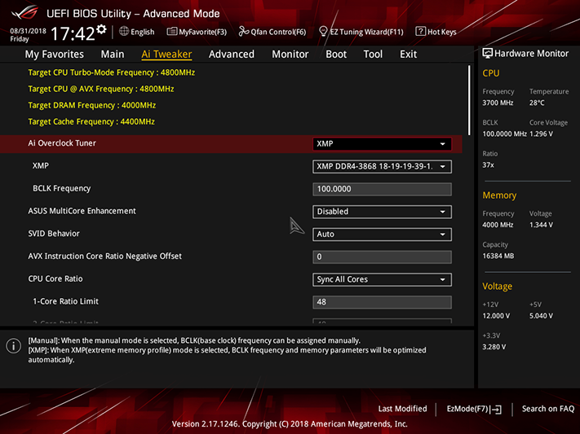The width and height of the screenshot is (580, 434).
Task: Switch to the Main tab
Action: click(113, 55)
